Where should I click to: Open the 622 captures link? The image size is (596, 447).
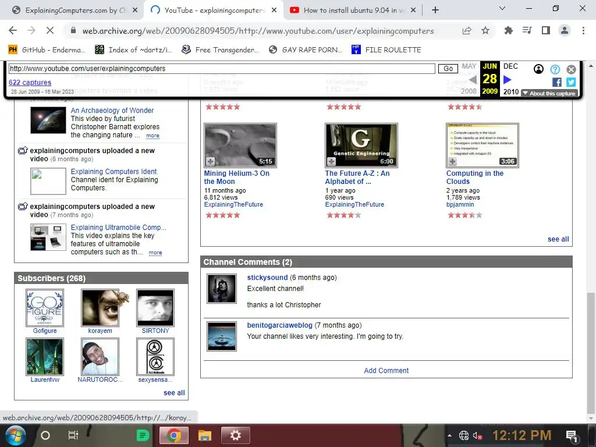click(x=30, y=83)
